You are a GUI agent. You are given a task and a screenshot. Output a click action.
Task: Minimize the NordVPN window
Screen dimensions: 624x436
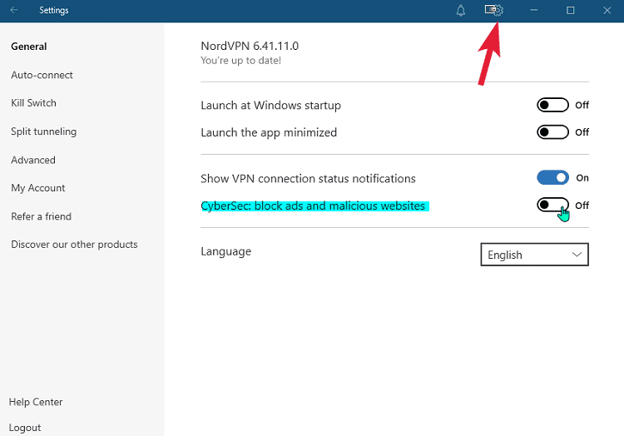(533, 10)
